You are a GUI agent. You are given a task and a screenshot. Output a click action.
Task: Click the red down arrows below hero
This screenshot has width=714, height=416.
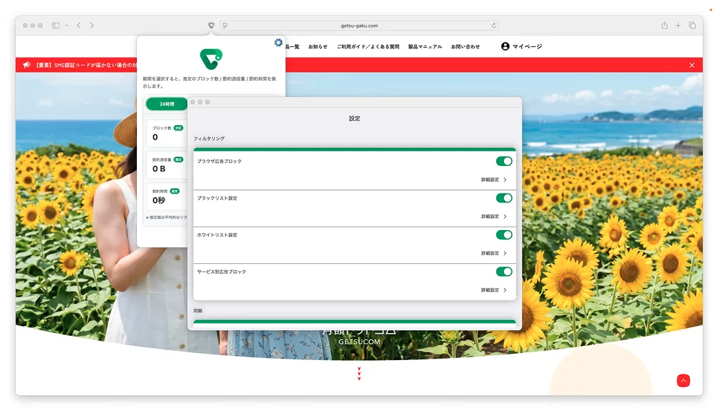point(359,374)
